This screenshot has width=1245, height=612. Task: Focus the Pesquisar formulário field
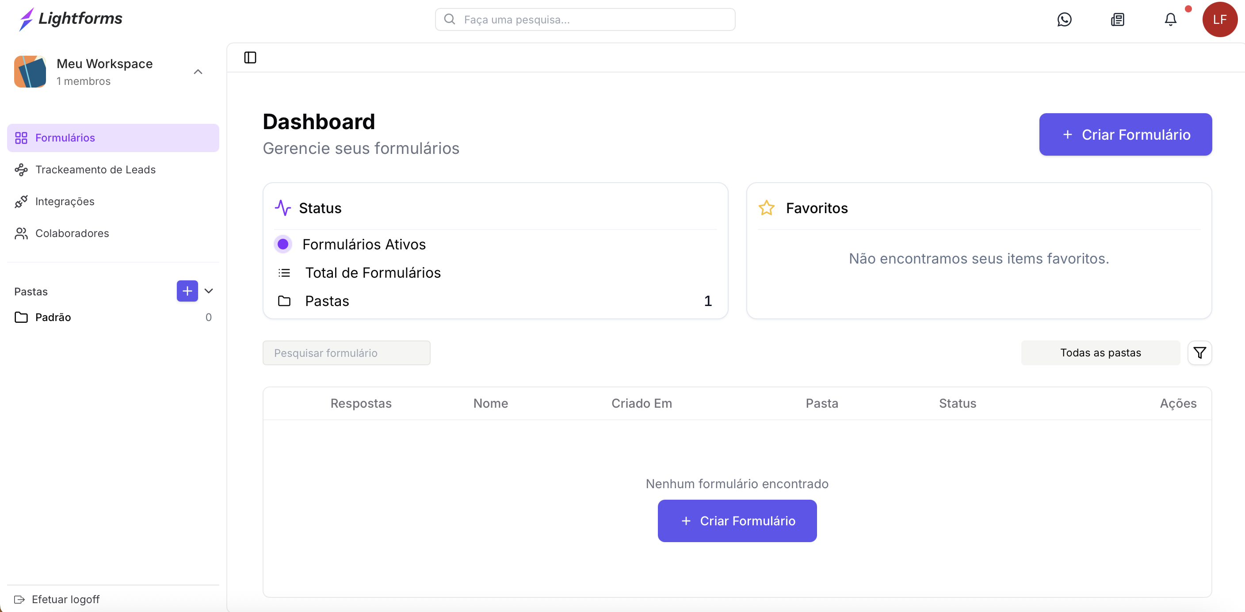(346, 353)
